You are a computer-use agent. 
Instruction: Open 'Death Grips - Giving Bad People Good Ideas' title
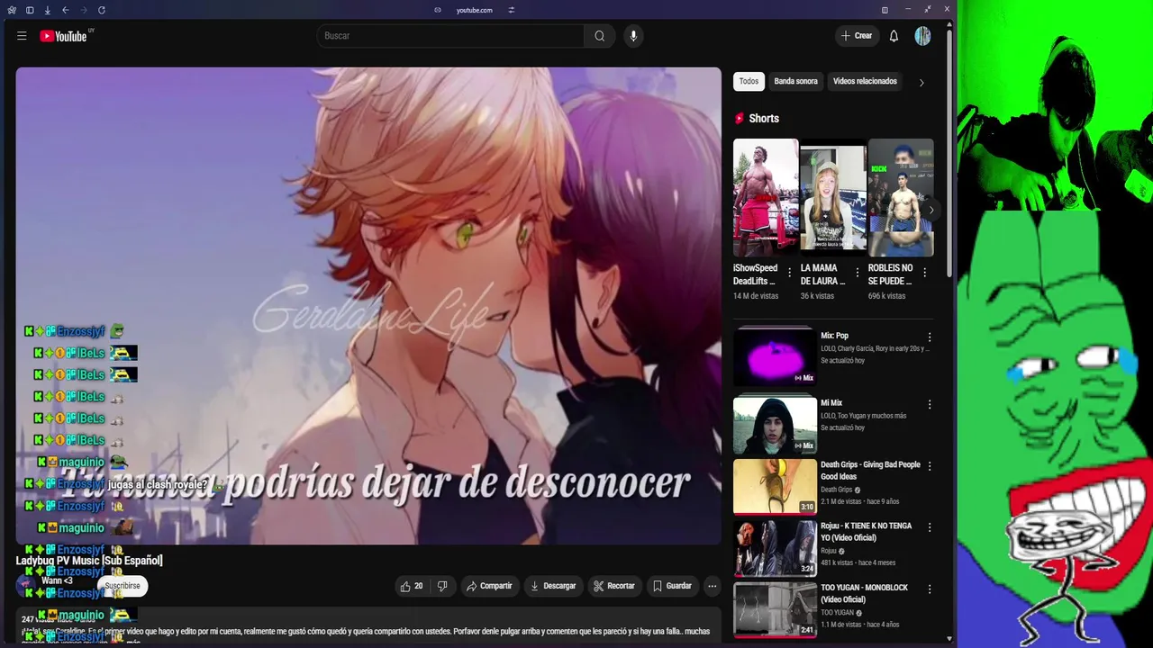tap(870, 471)
